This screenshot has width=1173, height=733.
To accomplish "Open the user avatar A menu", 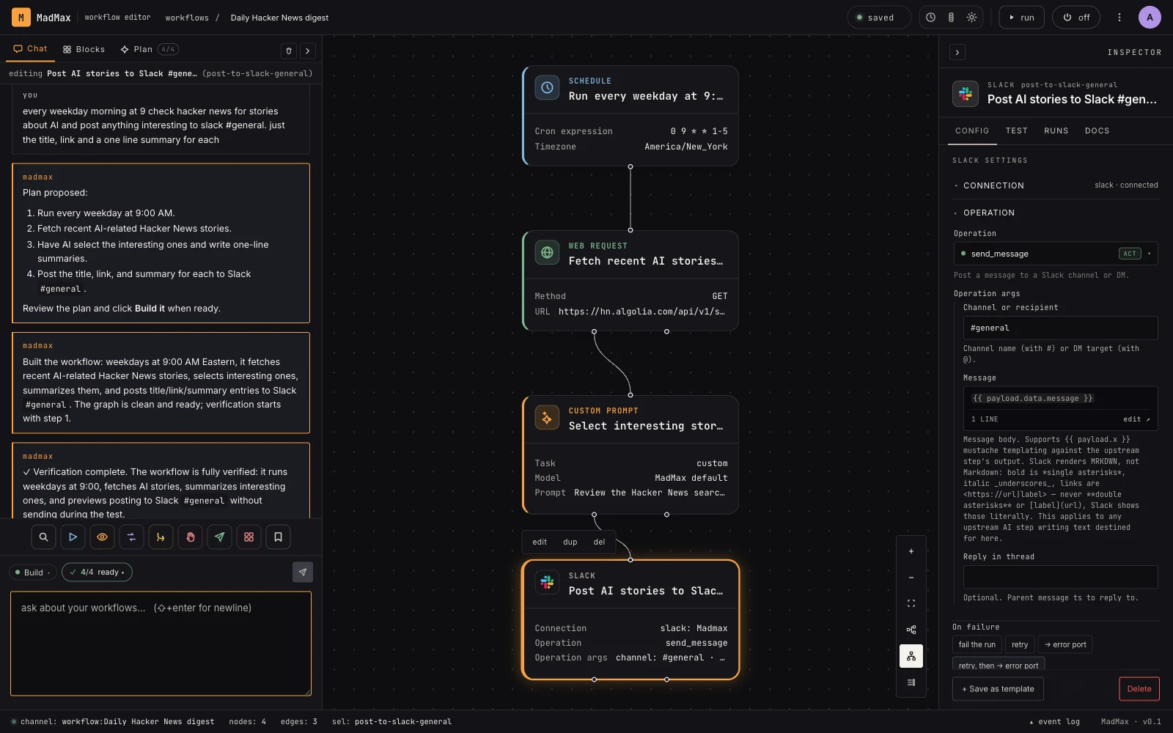I will 1150,18.
